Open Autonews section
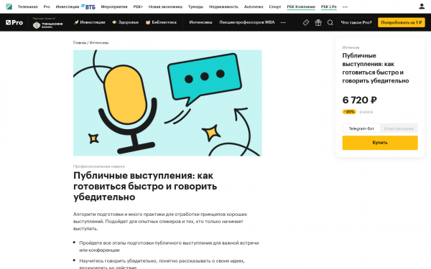Image resolution: width=431 pixels, height=269 pixels. click(254, 6)
